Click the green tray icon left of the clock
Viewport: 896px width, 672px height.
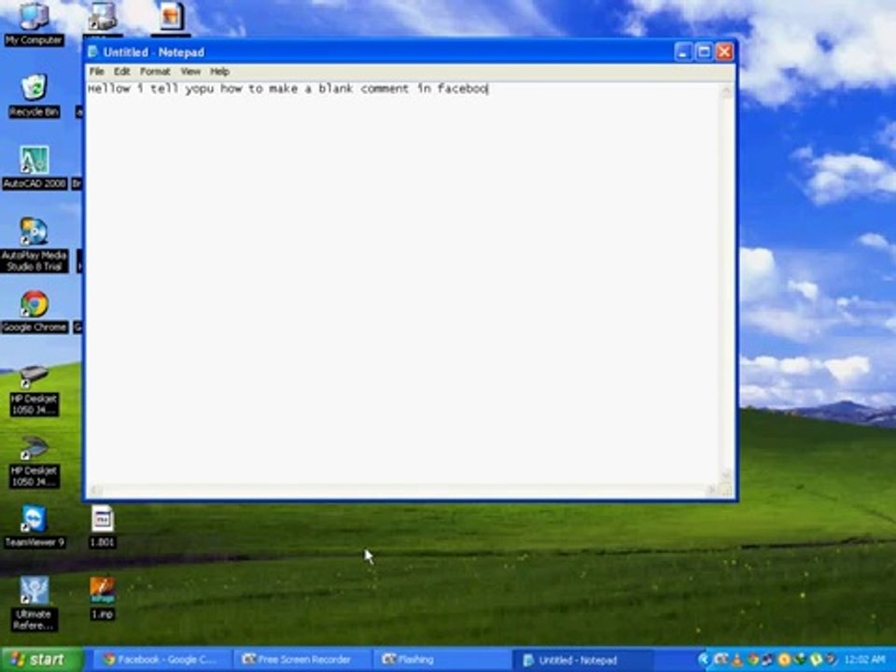(x=816, y=660)
